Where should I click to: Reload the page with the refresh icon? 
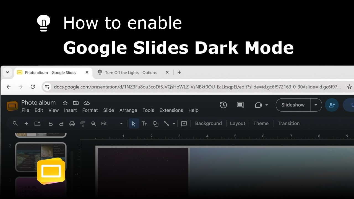pos(33,87)
